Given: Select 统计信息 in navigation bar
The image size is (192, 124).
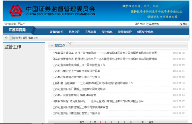Looking at the screenshot, I should pos(107,32).
